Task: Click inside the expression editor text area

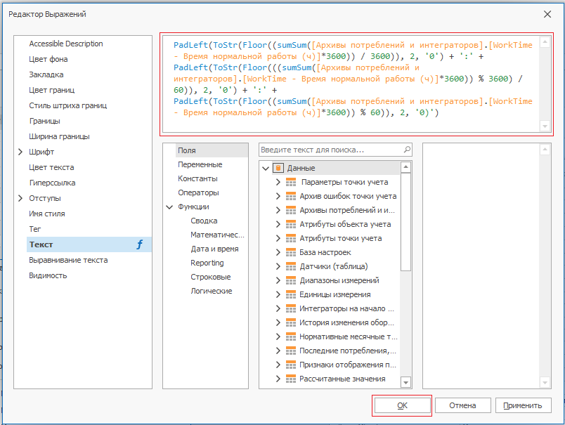Action: pos(351,84)
